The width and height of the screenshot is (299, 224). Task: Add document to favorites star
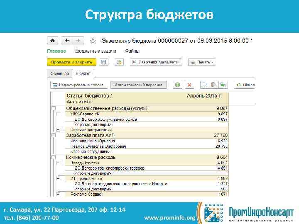93,41
